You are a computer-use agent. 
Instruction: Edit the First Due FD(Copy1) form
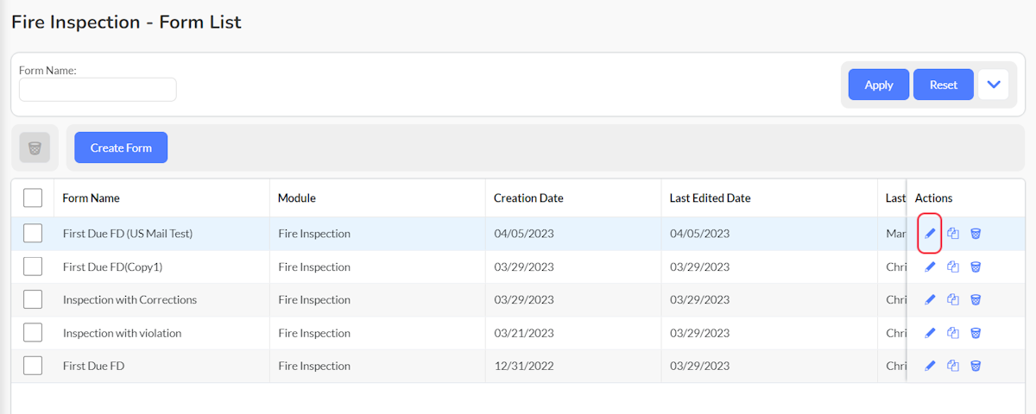[x=930, y=267]
